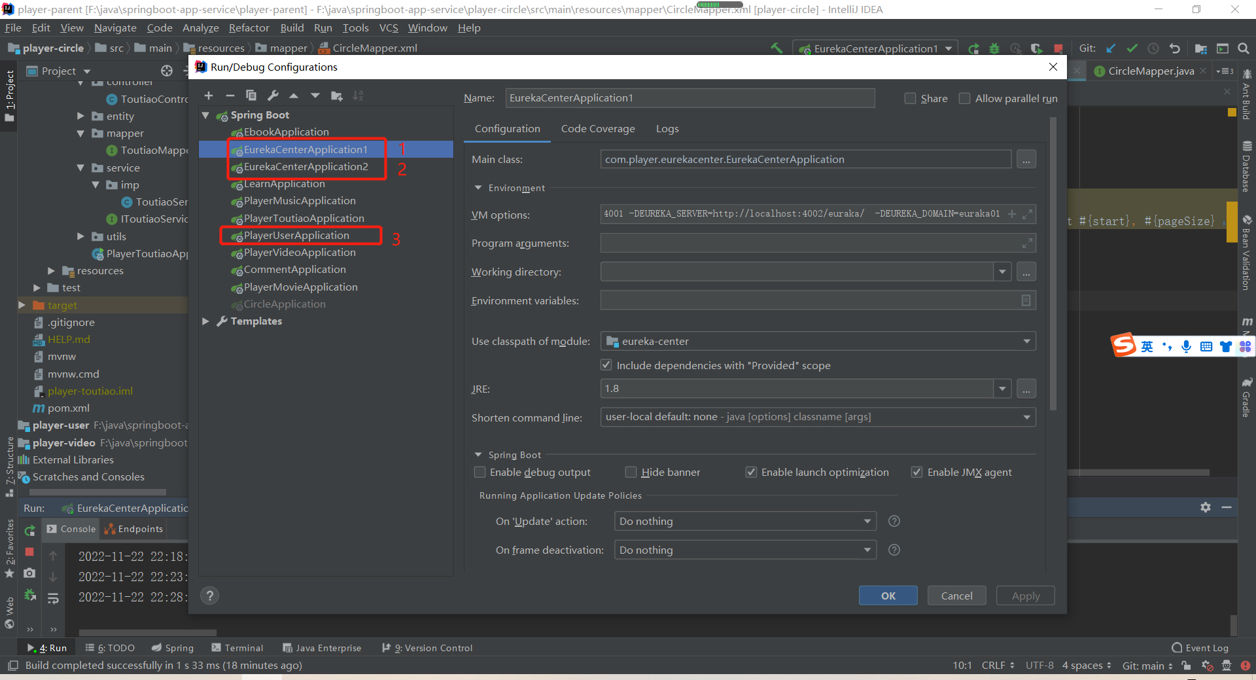The image size is (1256, 680).
Task: Browse JRE ellipsis button
Action: point(1026,389)
